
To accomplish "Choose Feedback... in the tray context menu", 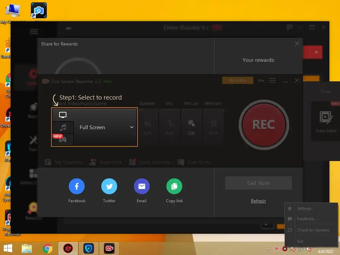I will pyautogui.click(x=311, y=219).
